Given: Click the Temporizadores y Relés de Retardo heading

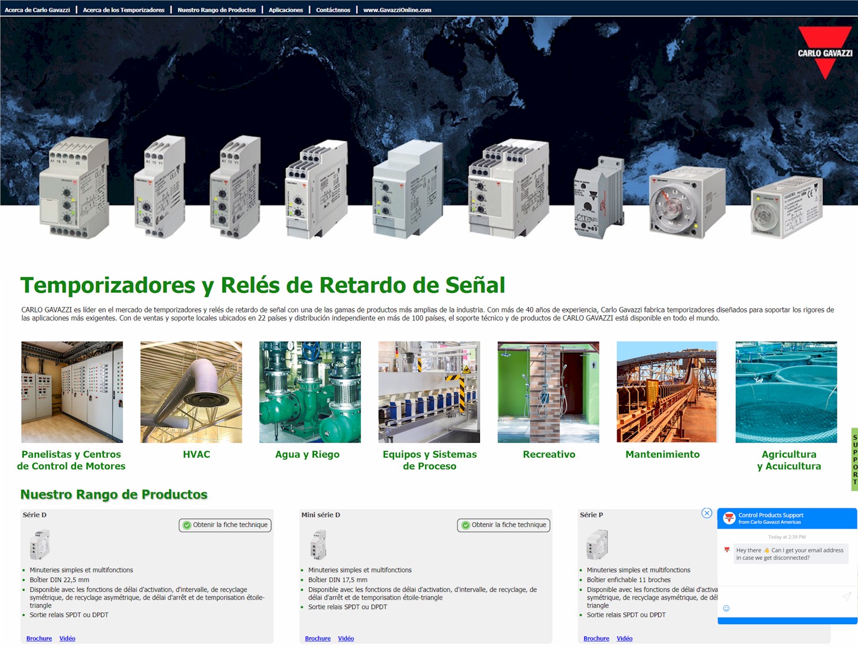Looking at the screenshot, I should [263, 285].
